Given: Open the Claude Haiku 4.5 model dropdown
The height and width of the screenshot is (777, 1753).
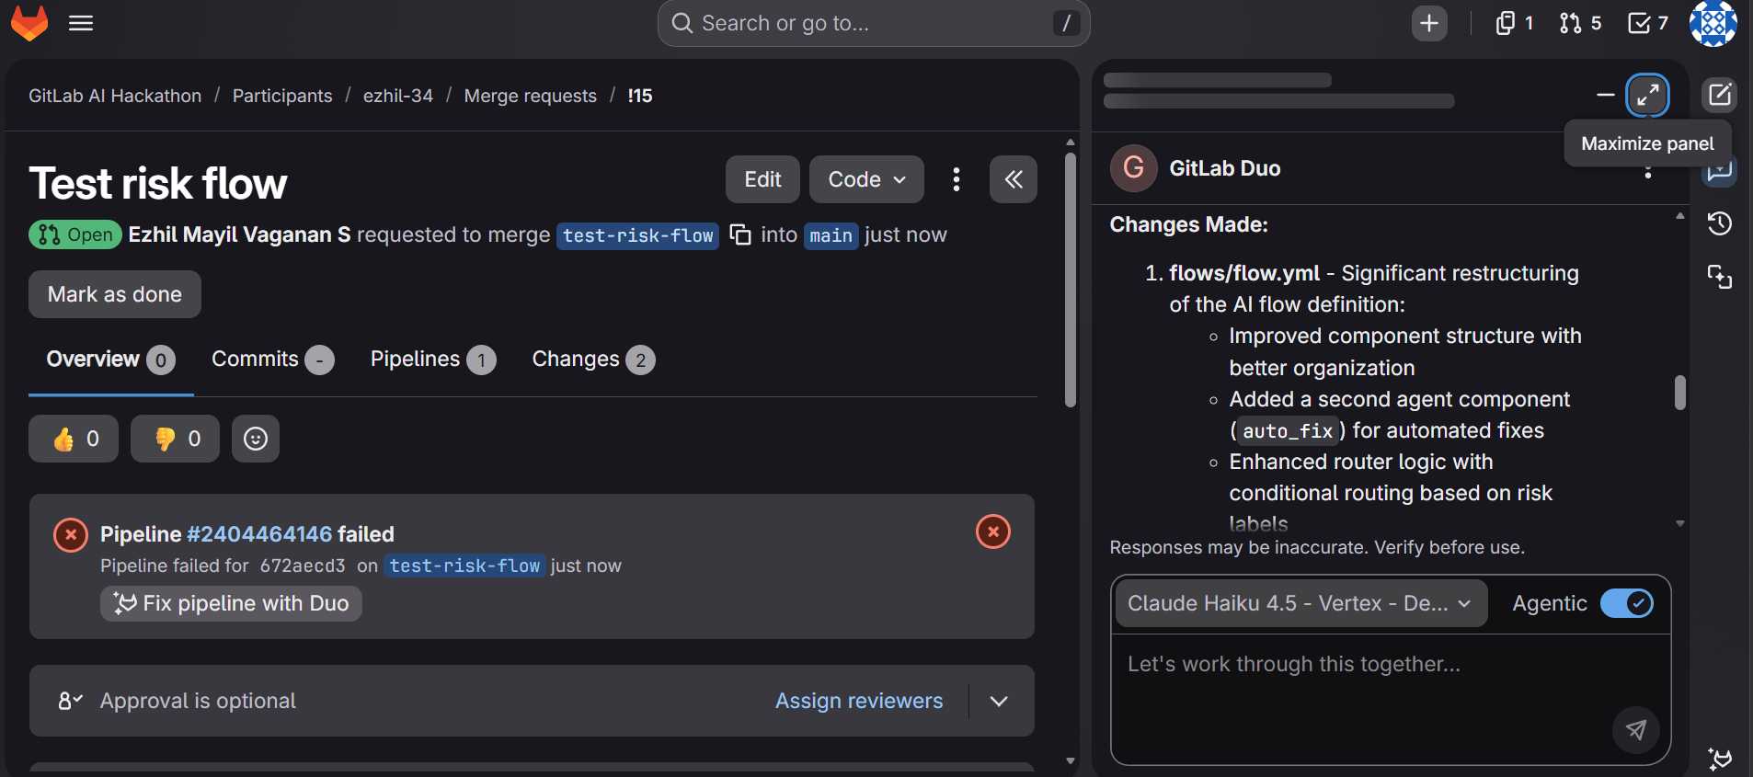Looking at the screenshot, I should pos(1300,603).
